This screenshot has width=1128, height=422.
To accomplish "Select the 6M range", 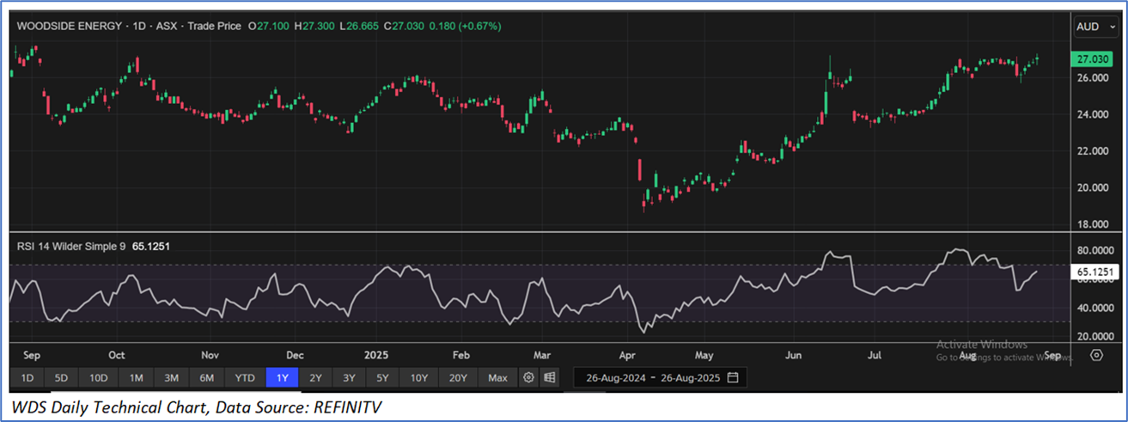I will coord(206,377).
